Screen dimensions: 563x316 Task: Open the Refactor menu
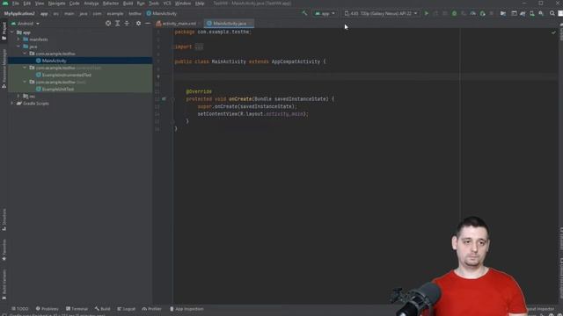click(111, 4)
